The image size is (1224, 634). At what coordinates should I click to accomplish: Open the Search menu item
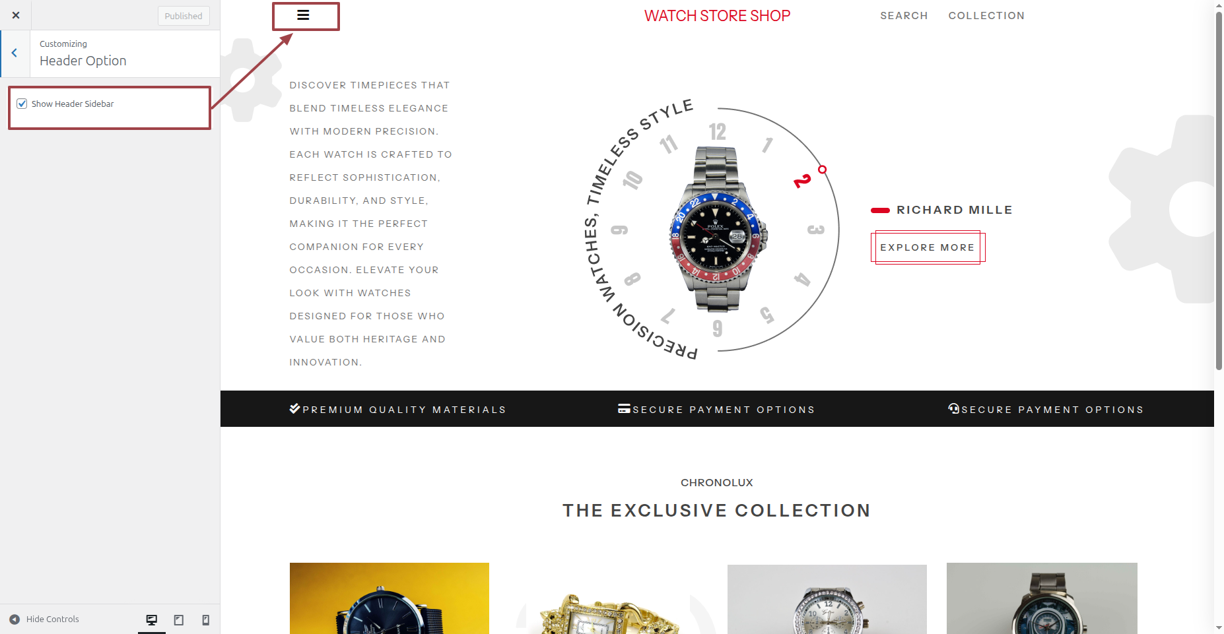click(x=904, y=16)
